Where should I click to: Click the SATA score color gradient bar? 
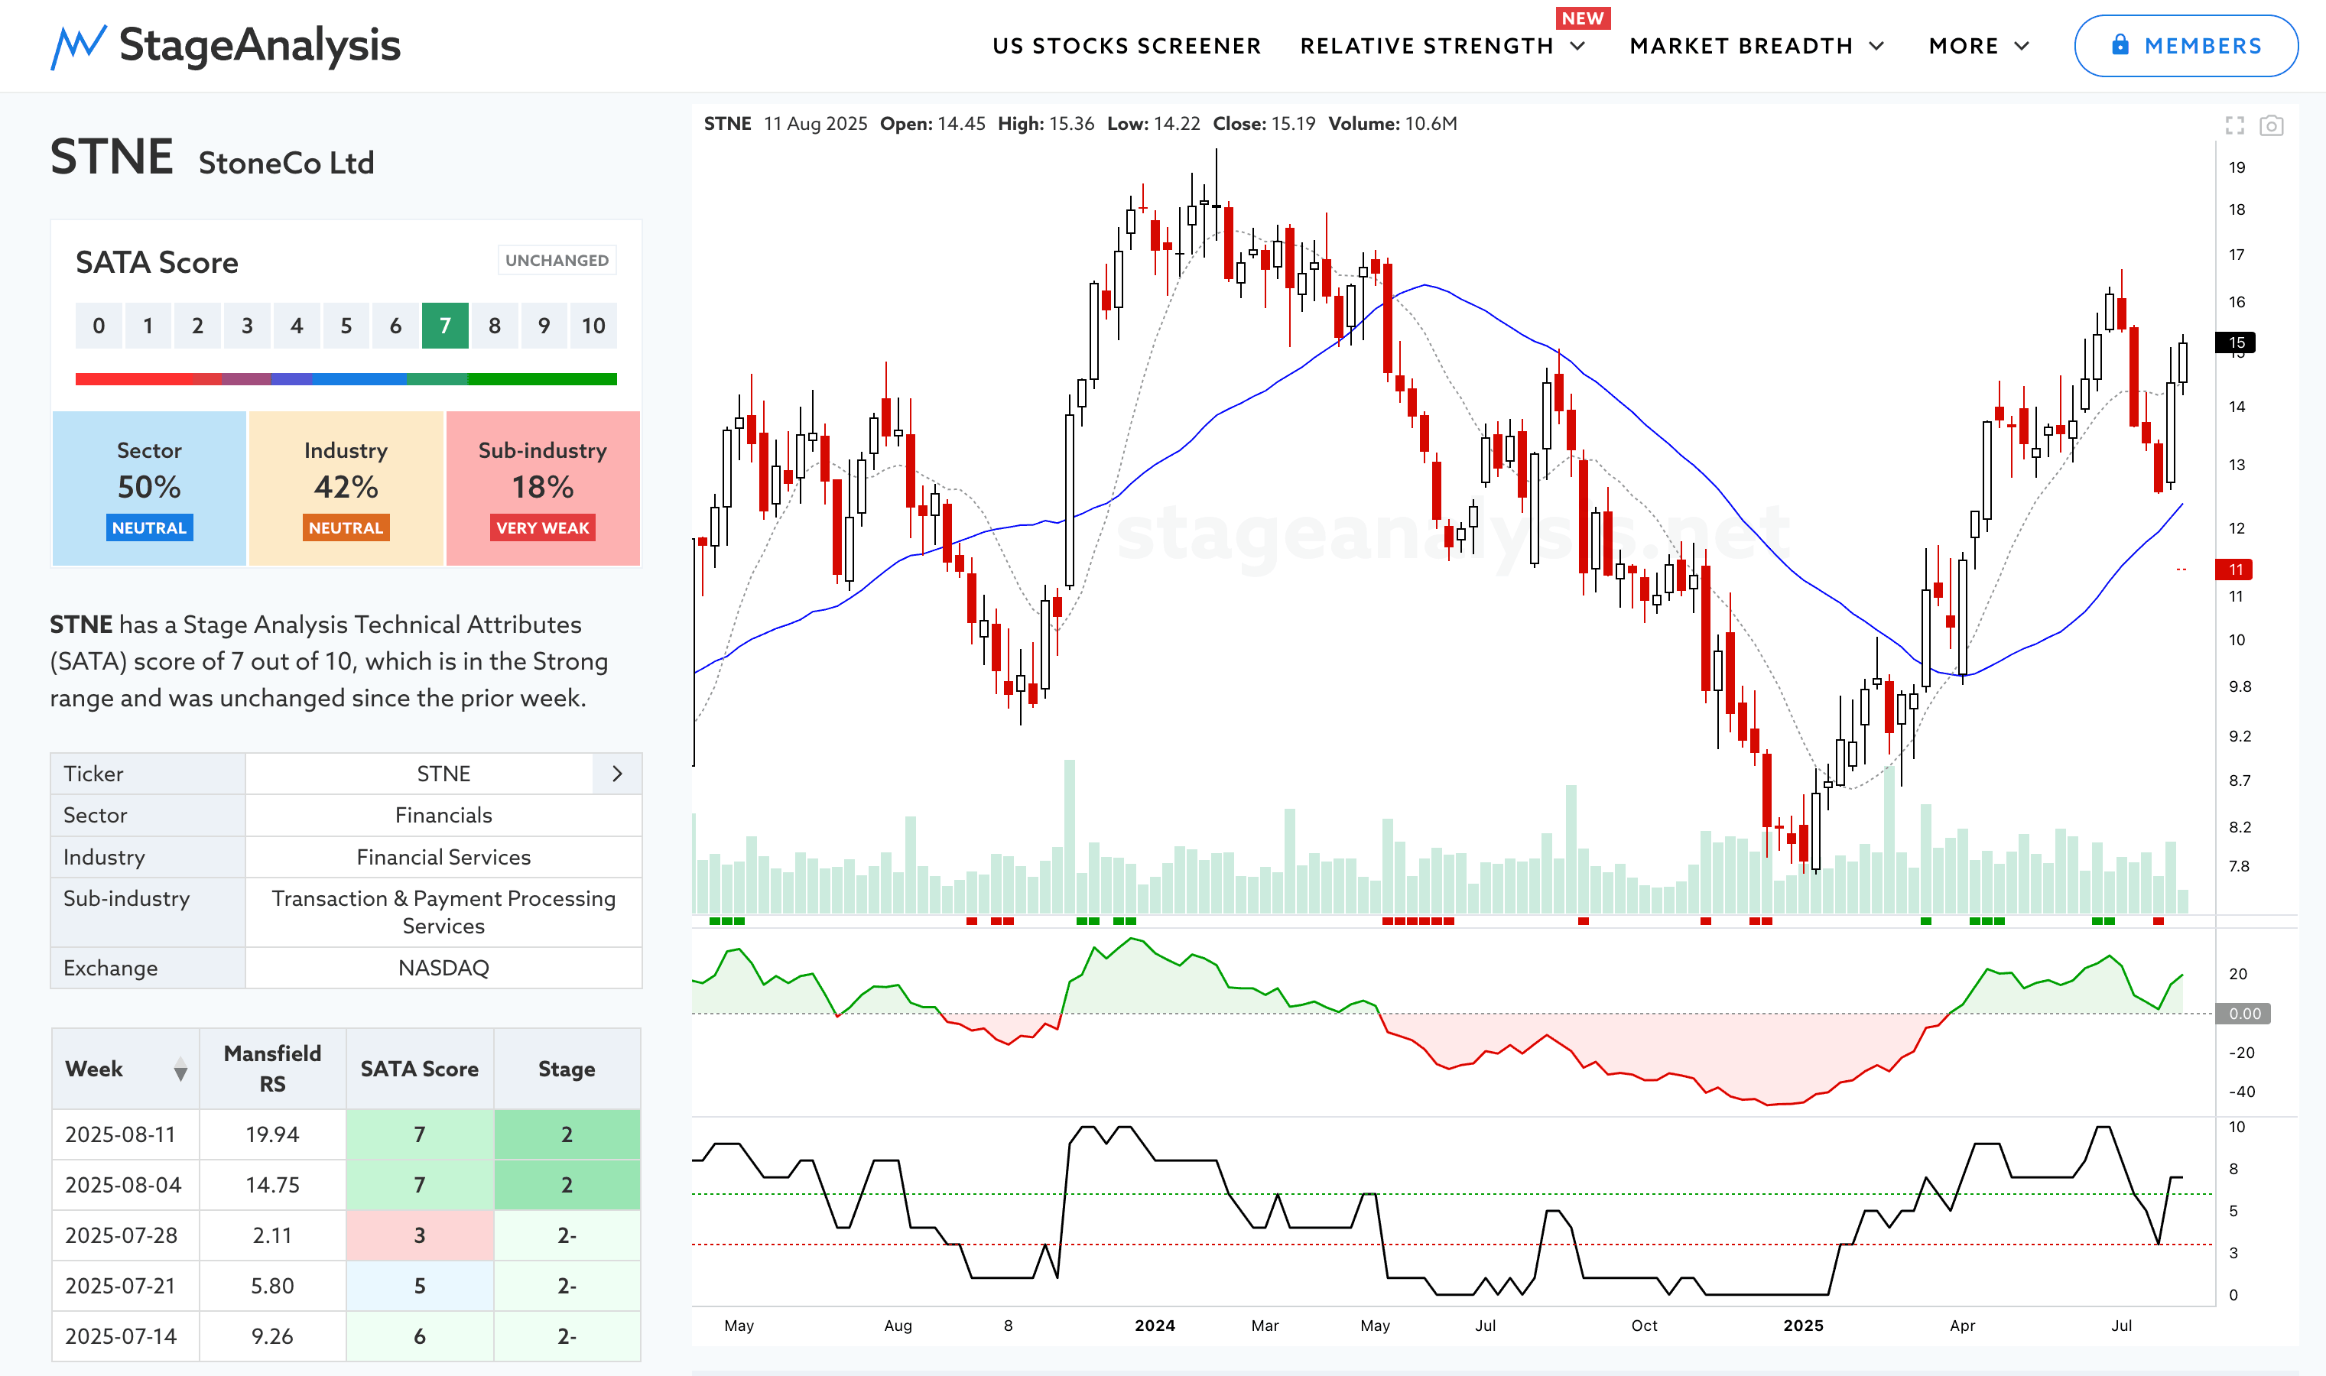(346, 378)
